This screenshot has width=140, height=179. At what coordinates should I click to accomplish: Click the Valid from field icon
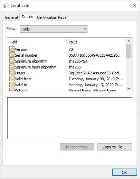click(x=12, y=79)
